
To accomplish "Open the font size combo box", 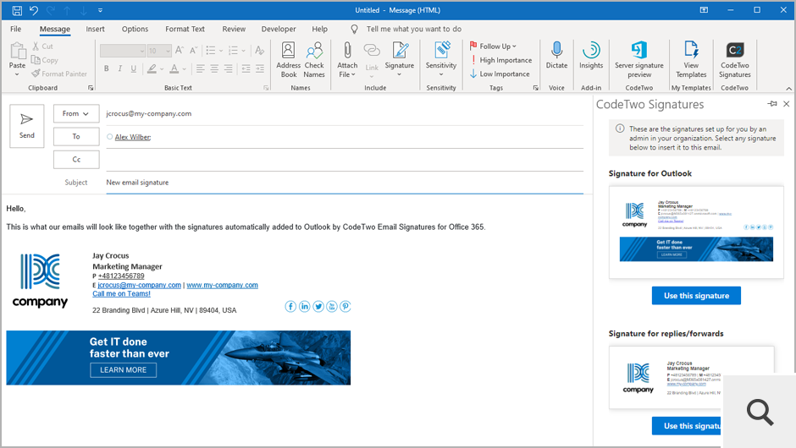I will [x=159, y=51].
